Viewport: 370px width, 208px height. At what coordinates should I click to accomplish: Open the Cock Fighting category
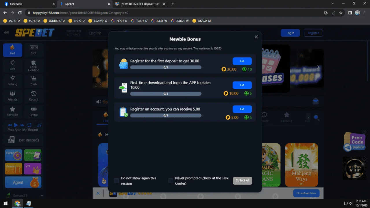(34, 65)
